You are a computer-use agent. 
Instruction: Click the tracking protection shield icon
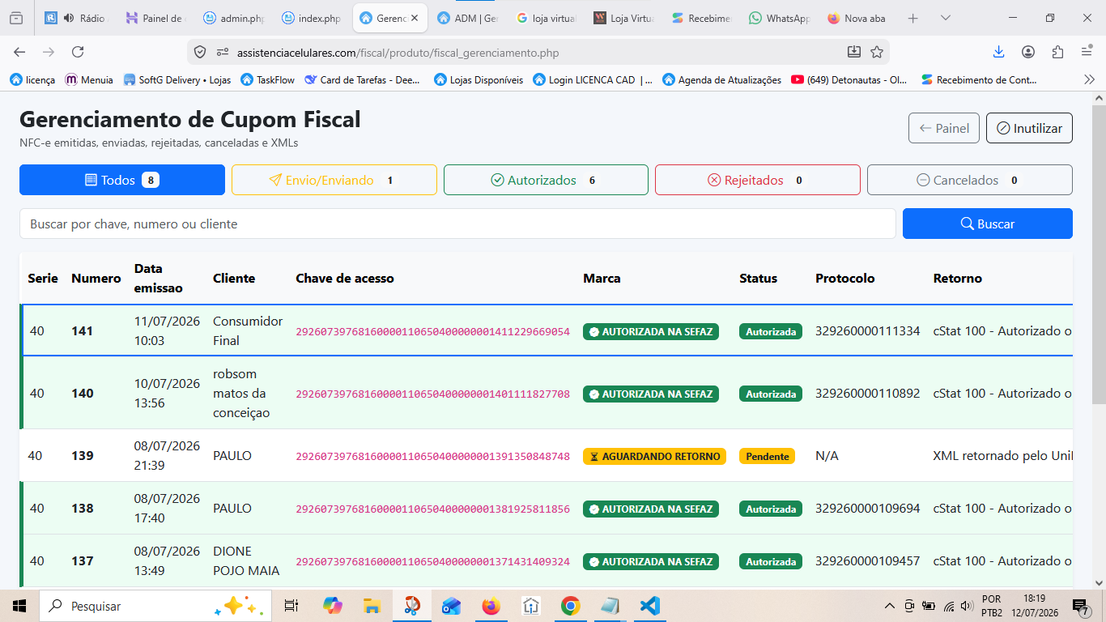200,53
